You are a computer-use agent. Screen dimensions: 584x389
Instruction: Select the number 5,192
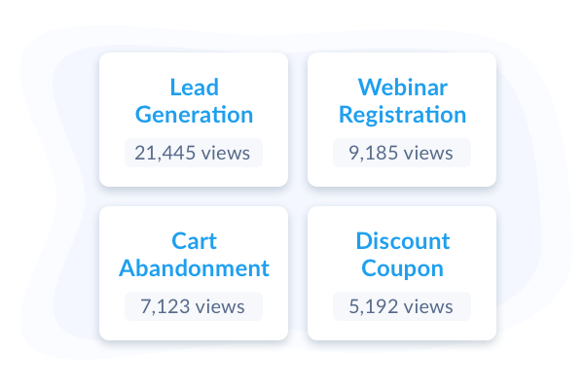coord(373,306)
